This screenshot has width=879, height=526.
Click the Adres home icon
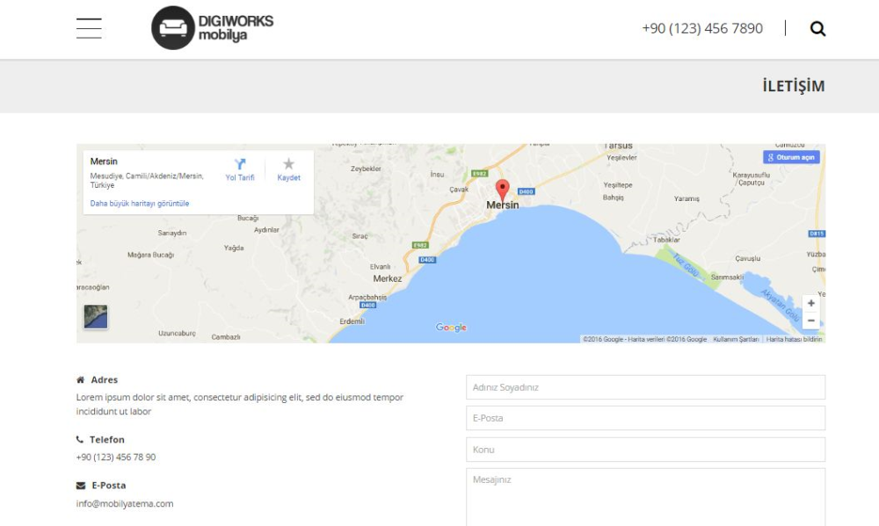(x=80, y=380)
